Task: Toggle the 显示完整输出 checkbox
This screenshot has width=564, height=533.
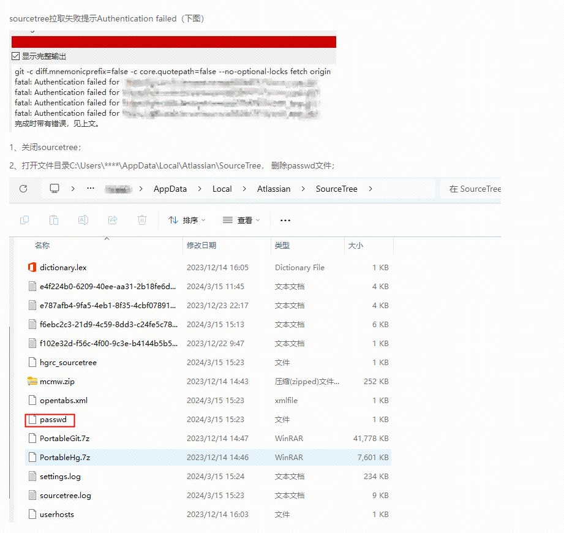Action: coord(15,56)
